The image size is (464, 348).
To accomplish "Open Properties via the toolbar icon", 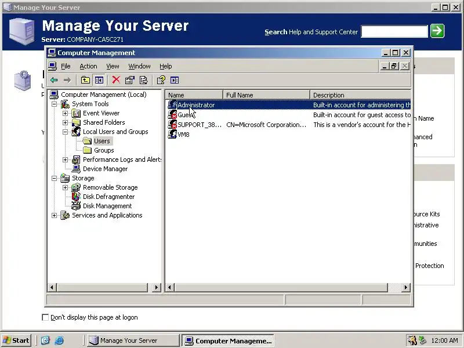I will [129, 80].
